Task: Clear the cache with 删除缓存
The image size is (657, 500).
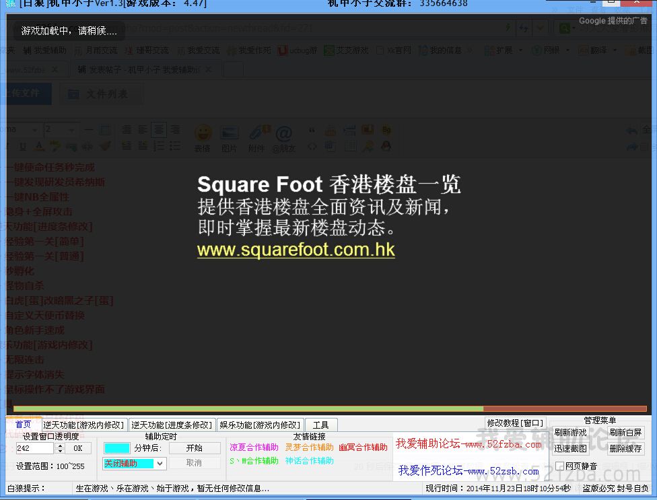Action: coord(625,448)
